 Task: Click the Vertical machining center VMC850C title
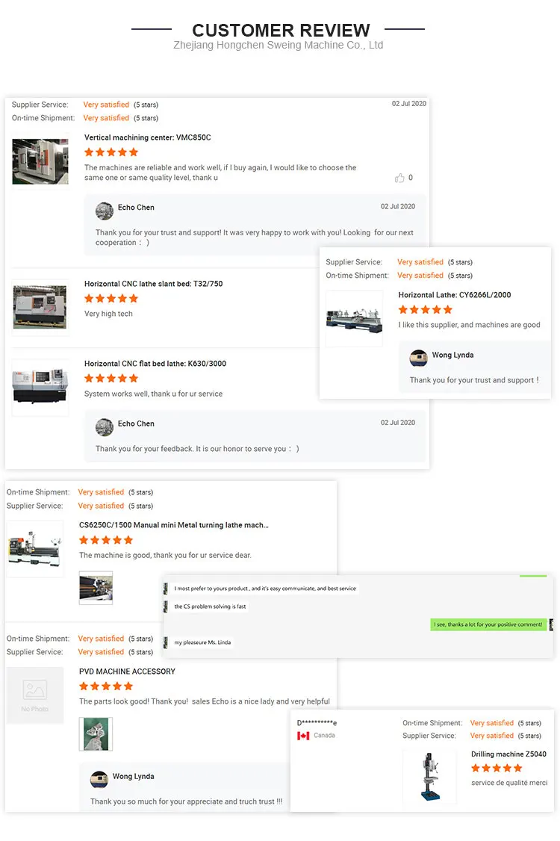tap(148, 137)
